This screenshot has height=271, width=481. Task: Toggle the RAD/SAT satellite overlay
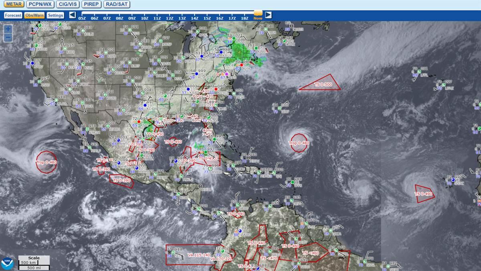tap(117, 5)
